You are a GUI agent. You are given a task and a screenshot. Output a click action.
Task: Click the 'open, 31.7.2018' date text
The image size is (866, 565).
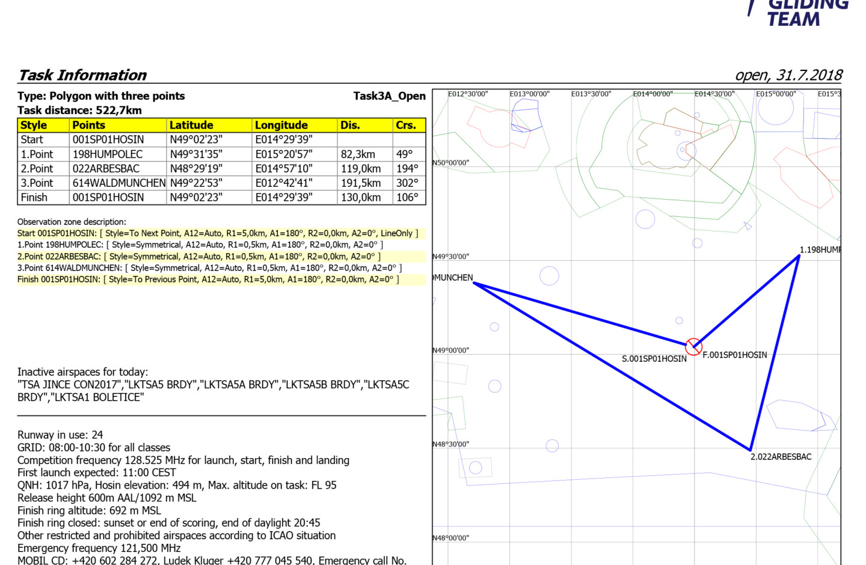click(x=788, y=75)
